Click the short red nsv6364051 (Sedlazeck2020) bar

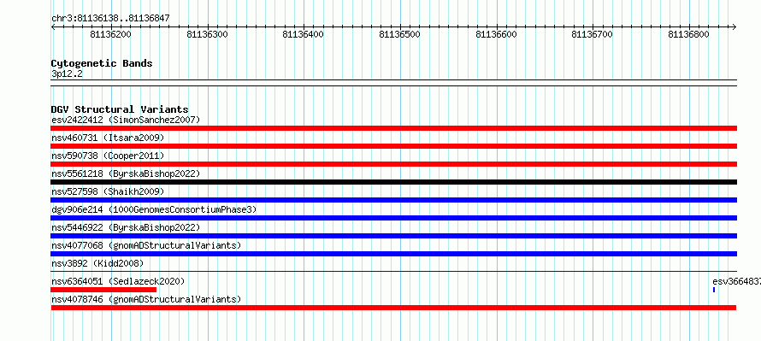click(103, 290)
